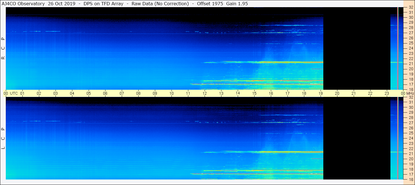The height and width of the screenshot is (185, 415).
Task: Click the RCP panel label
Action: click(x=3, y=48)
